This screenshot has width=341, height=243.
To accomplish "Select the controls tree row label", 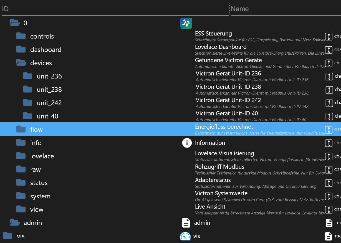I will 42,36.
